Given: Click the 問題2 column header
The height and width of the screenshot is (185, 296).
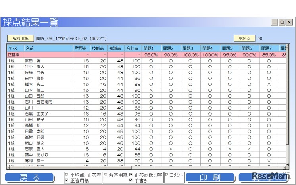Looking at the screenshot, I should coord(171,48).
